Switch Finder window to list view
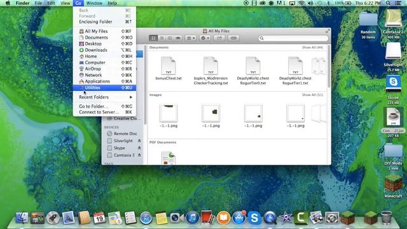Viewport: 407px width, 229px height. [162, 38]
